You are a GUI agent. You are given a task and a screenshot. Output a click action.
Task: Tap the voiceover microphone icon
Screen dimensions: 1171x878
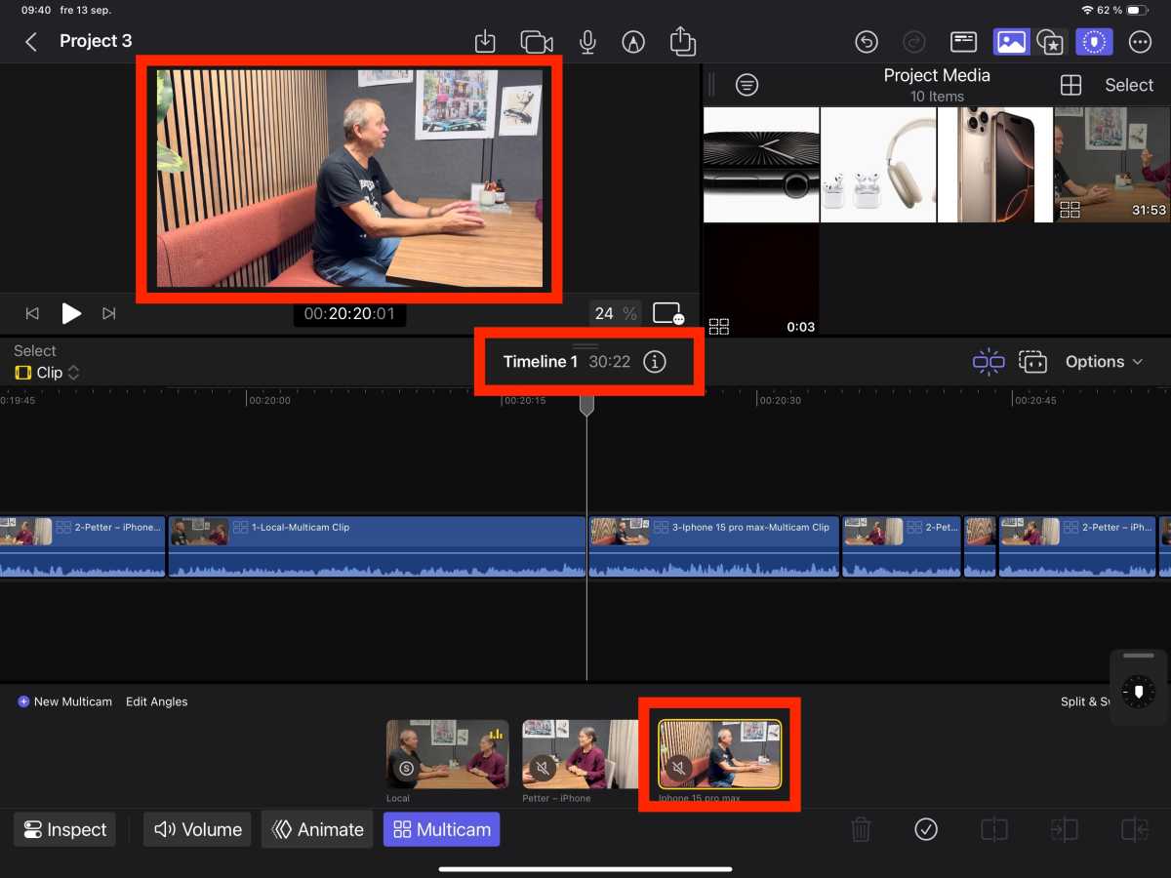coord(587,42)
